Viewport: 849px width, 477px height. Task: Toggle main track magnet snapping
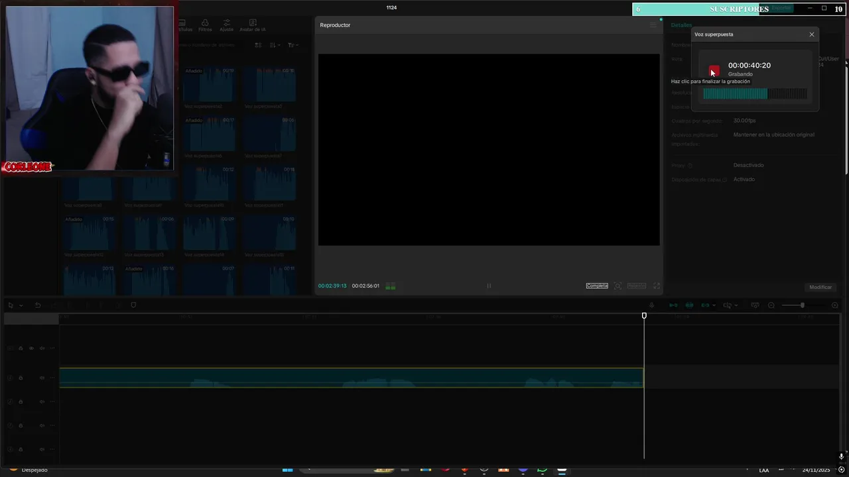pyautogui.click(x=673, y=305)
